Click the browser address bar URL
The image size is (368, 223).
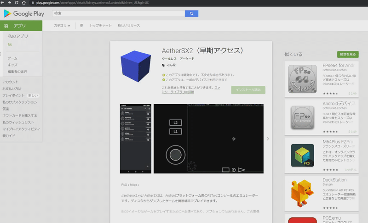tap(92, 3)
